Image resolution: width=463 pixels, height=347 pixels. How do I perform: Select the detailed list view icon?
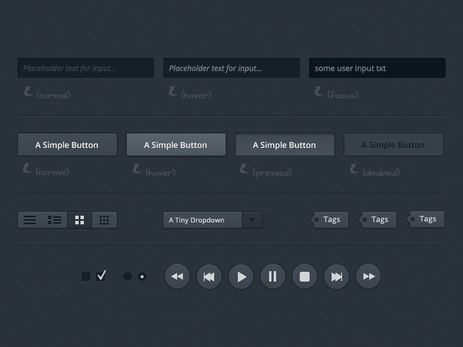54,220
